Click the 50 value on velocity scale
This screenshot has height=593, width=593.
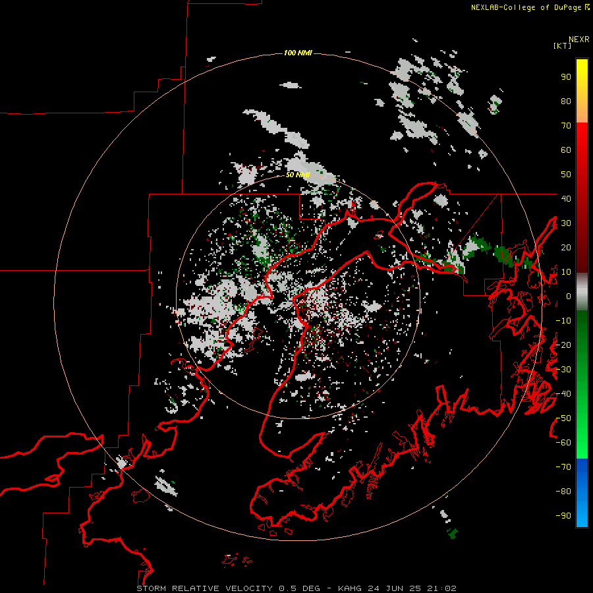pos(566,175)
